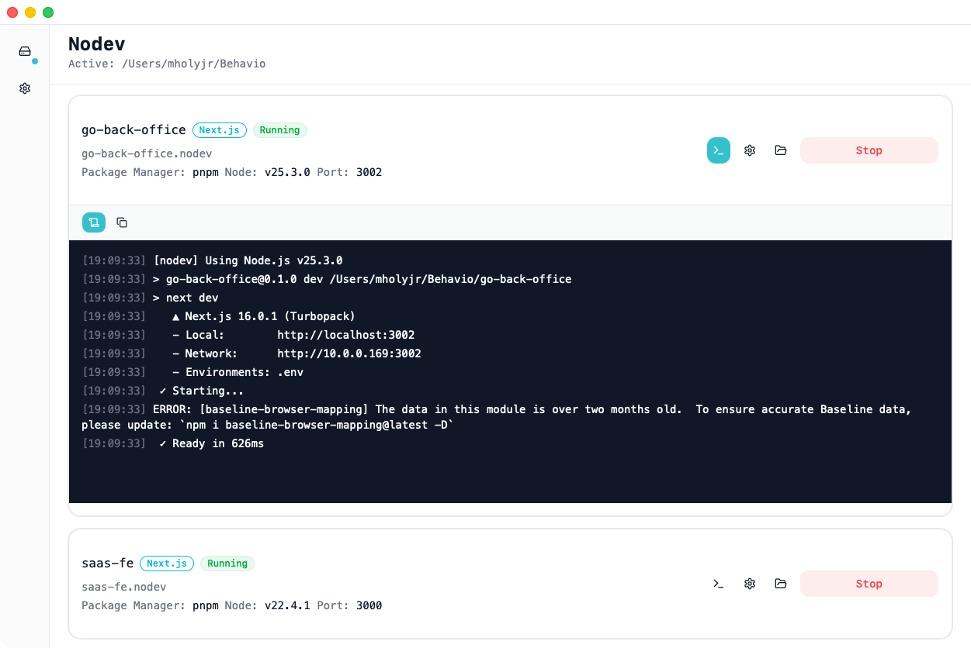Click the Next.js badge on saas-fe
This screenshot has height=648, width=971.
[x=166, y=563]
